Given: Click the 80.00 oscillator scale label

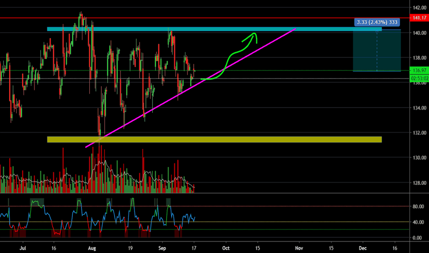Looking at the screenshot, I should [418, 207].
